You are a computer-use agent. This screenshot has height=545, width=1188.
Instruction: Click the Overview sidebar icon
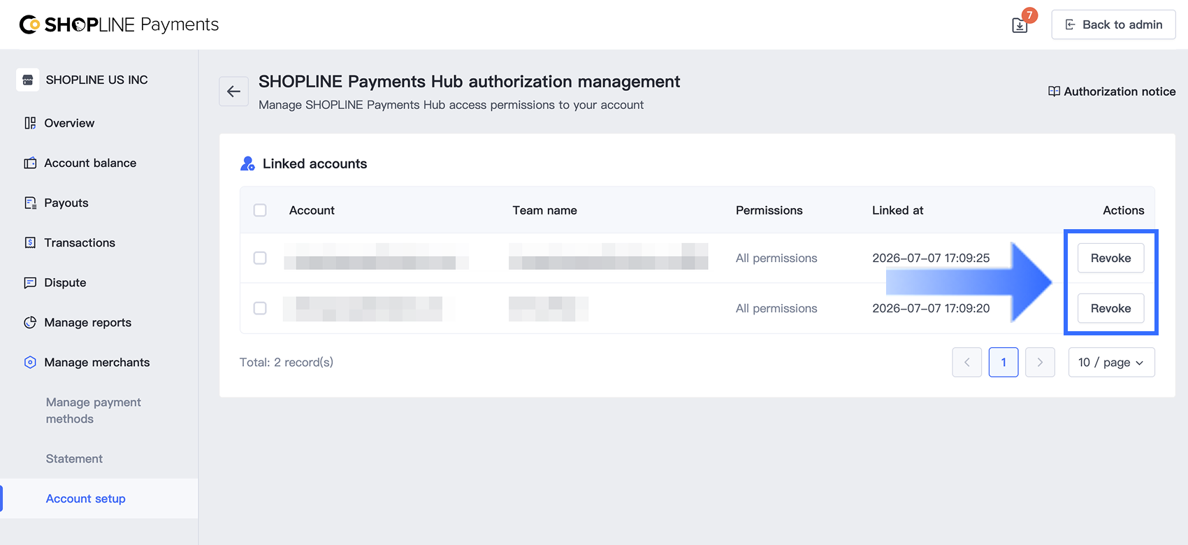[30, 123]
